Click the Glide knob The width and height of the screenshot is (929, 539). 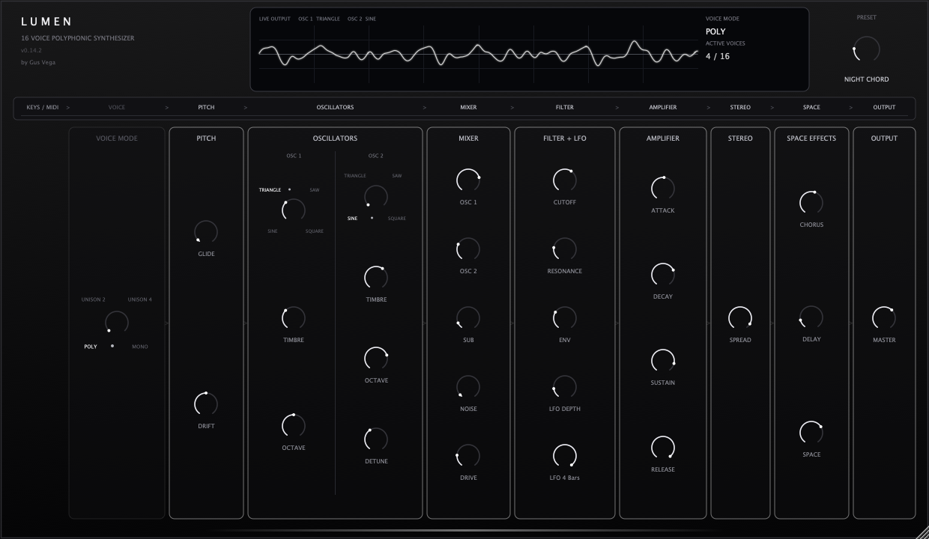pyautogui.click(x=206, y=232)
